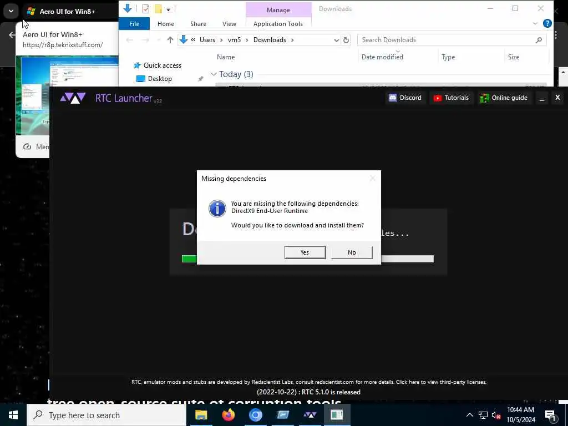Show hidden system tray icons
This screenshot has width=568, height=426.
(x=469, y=415)
